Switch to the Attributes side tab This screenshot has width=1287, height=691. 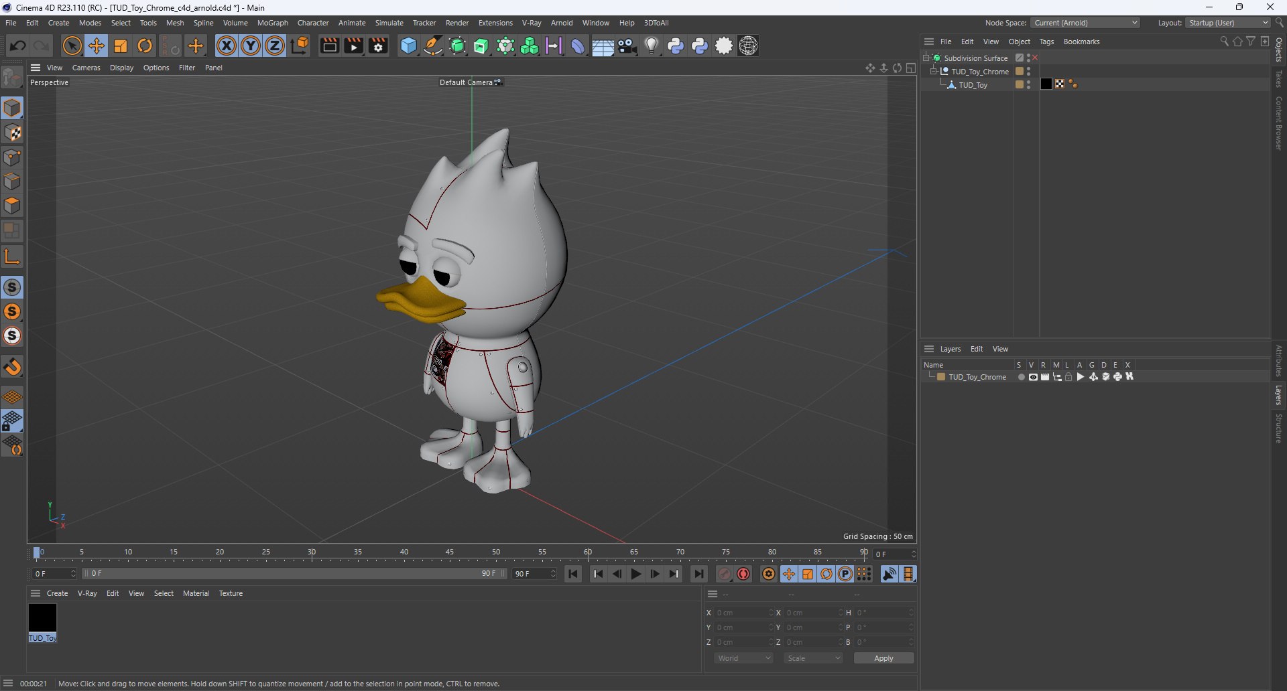(1279, 361)
